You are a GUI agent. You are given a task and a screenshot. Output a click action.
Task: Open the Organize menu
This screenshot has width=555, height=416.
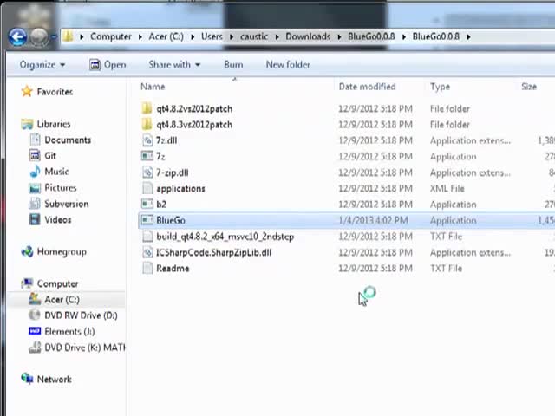pyautogui.click(x=42, y=65)
